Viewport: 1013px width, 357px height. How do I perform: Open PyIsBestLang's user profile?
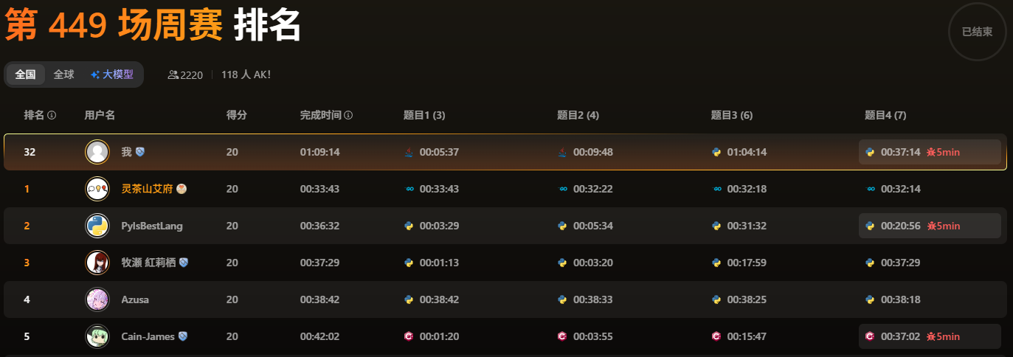pos(152,226)
